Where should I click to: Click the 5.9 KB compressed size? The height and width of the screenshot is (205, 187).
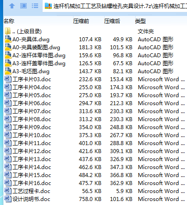click(x=124, y=191)
